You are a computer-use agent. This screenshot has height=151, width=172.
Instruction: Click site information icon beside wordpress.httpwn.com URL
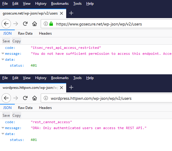pos(46,98)
